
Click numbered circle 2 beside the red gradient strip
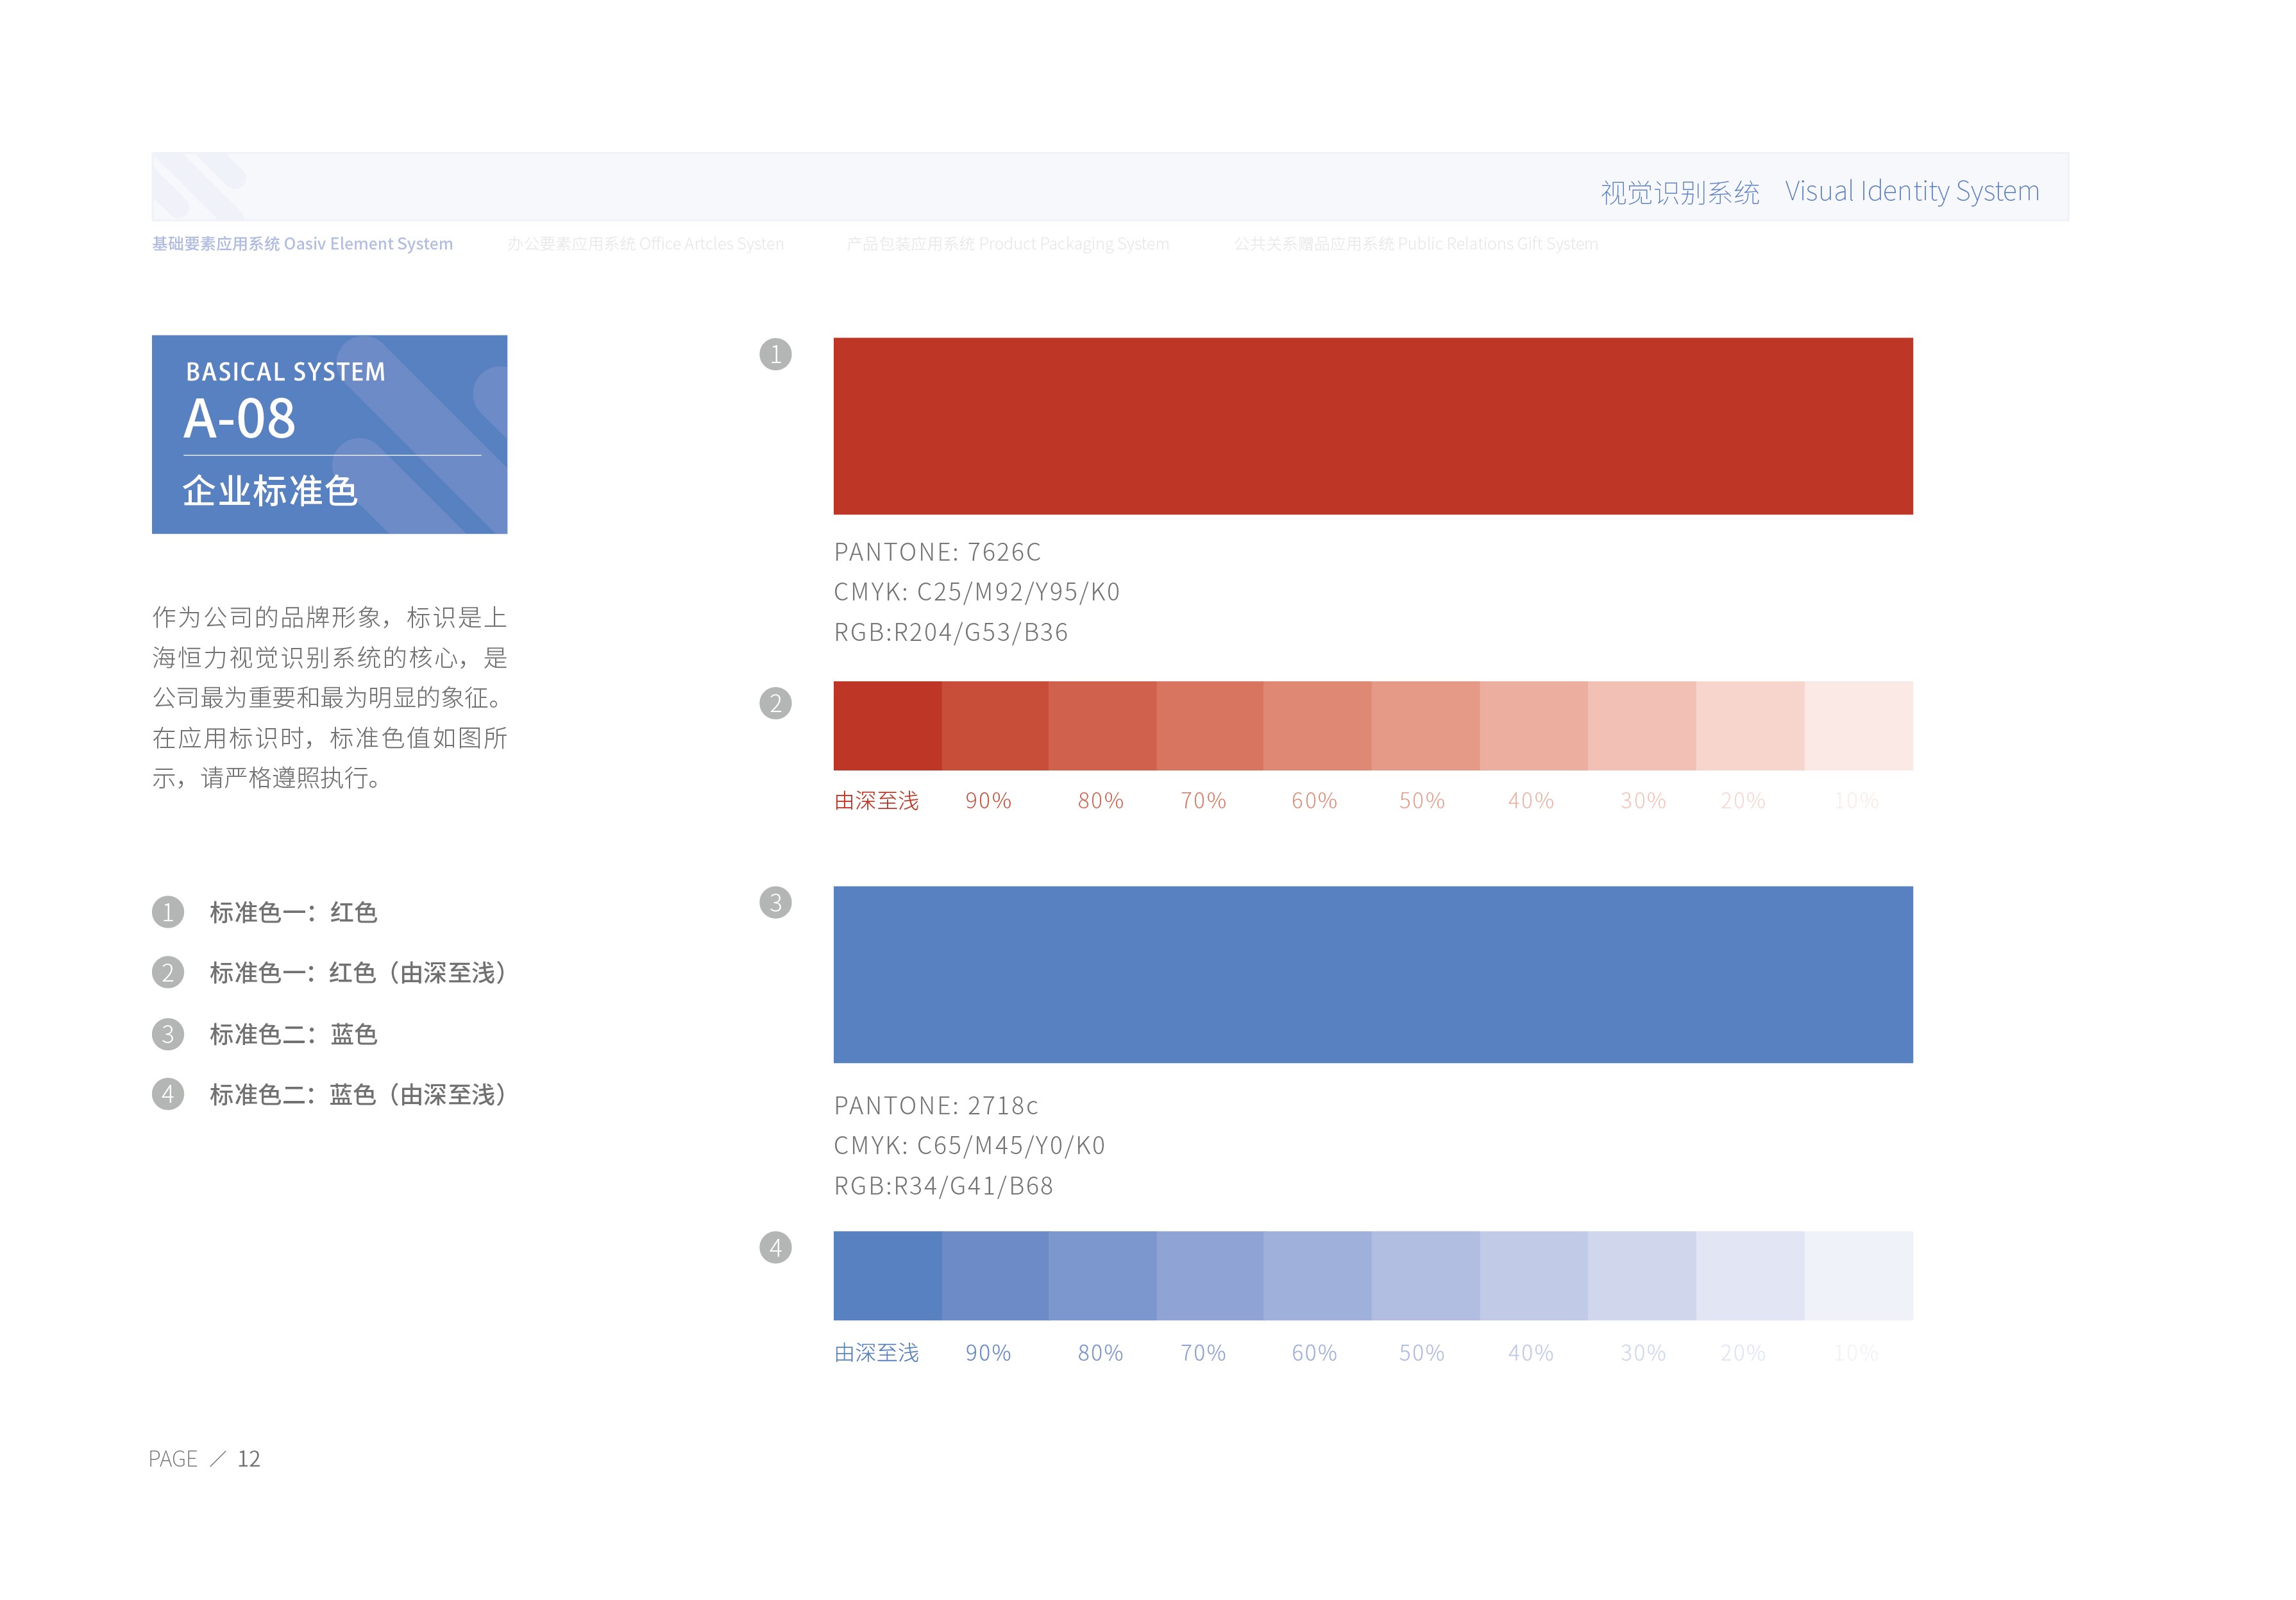point(775,703)
